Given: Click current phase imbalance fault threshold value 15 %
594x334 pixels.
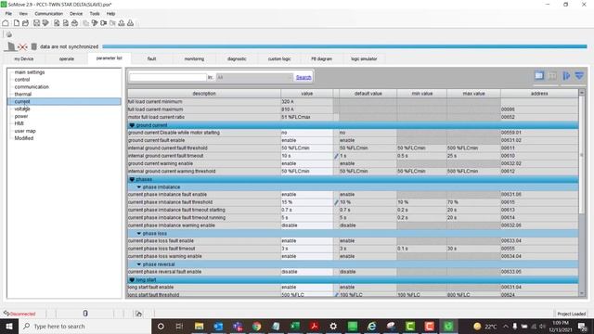Looking at the screenshot, I should click(x=306, y=202).
